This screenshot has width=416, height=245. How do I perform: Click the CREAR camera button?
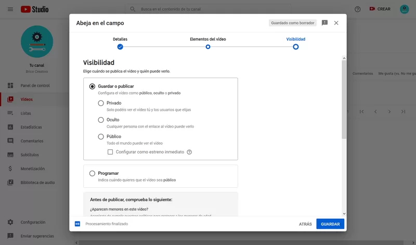[x=380, y=9]
